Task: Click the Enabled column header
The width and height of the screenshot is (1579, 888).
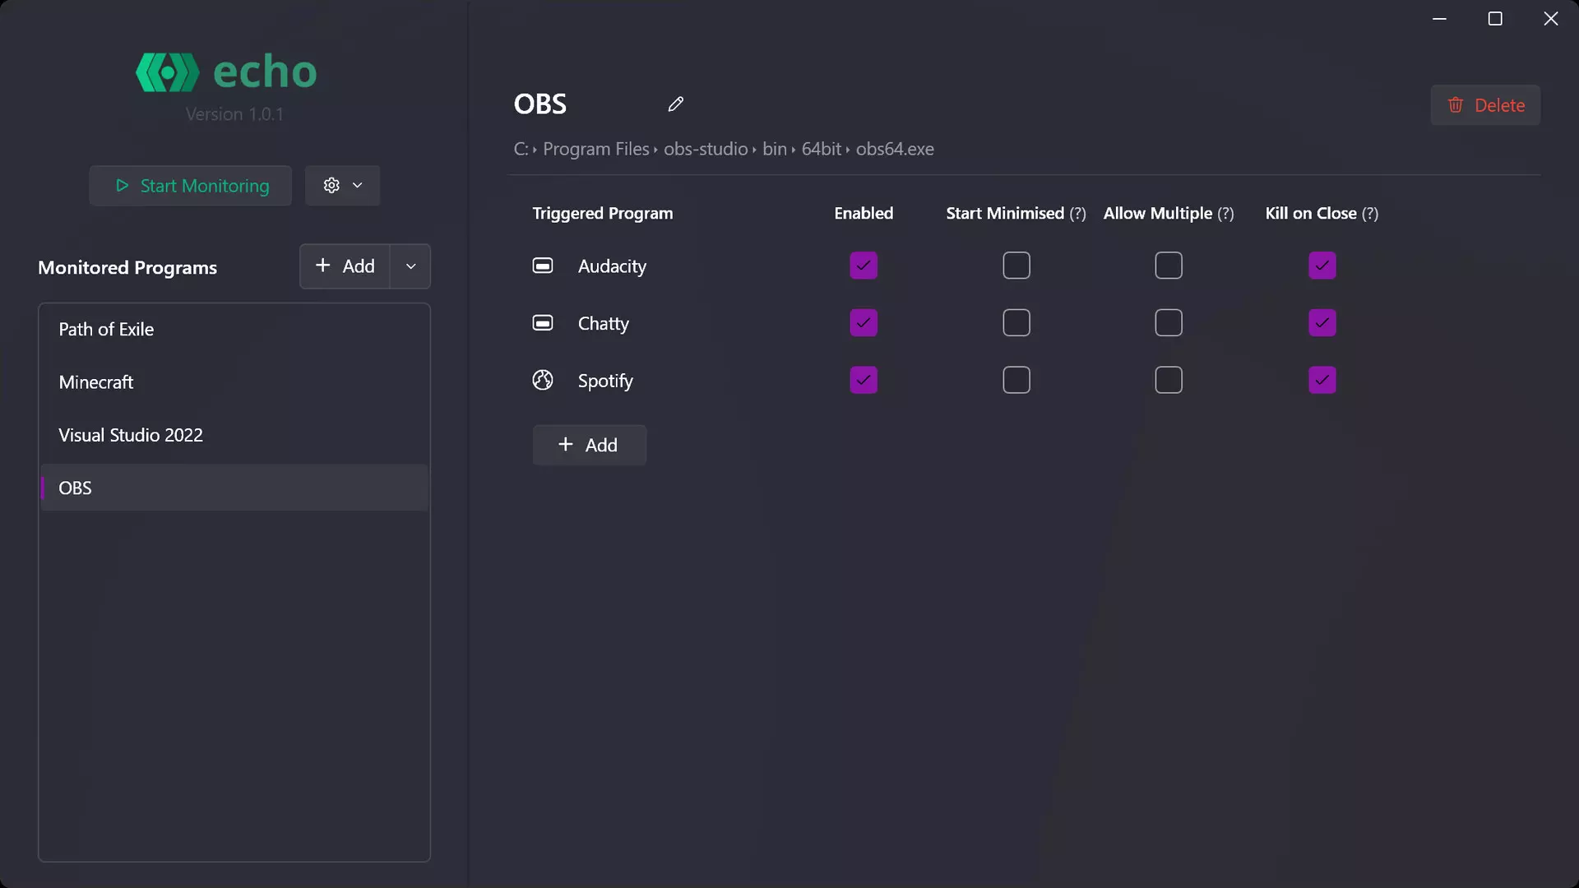Action: pos(864,214)
